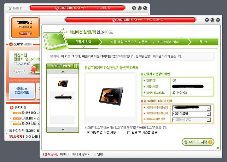
Task: Click the down arrow in the device list
Action: (x=63, y=130)
